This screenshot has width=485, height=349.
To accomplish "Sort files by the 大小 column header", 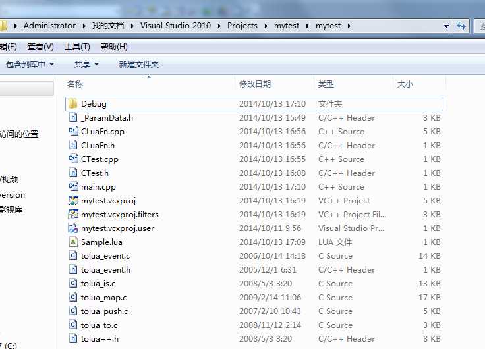I will 405,84.
